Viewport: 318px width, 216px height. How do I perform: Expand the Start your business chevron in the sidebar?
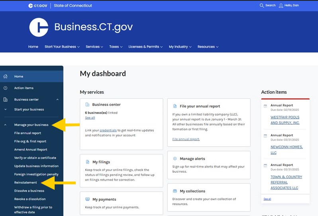tap(6, 109)
